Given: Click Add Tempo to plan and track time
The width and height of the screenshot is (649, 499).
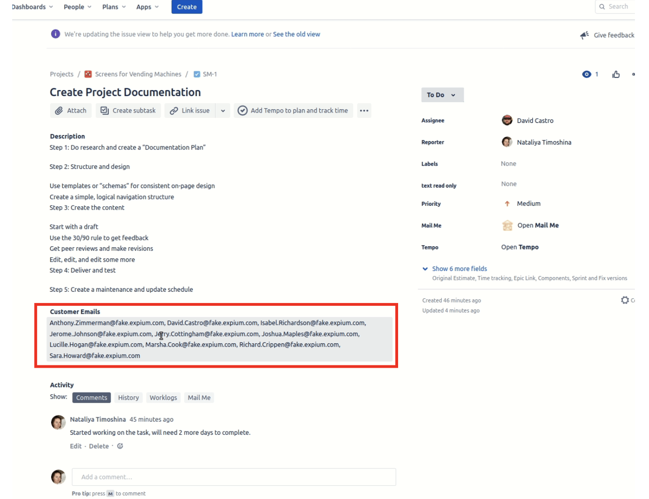Looking at the screenshot, I should click(x=294, y=111).
